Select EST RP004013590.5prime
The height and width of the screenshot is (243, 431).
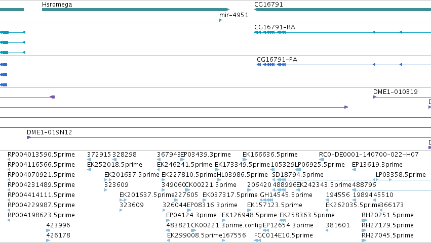(41, 155)
